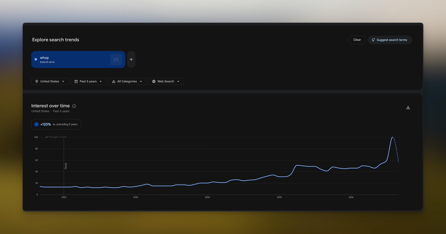The width and height of the screenshot is (446, 234).
Task: Download the interest over time chart
Action: [x=408, y=108]
